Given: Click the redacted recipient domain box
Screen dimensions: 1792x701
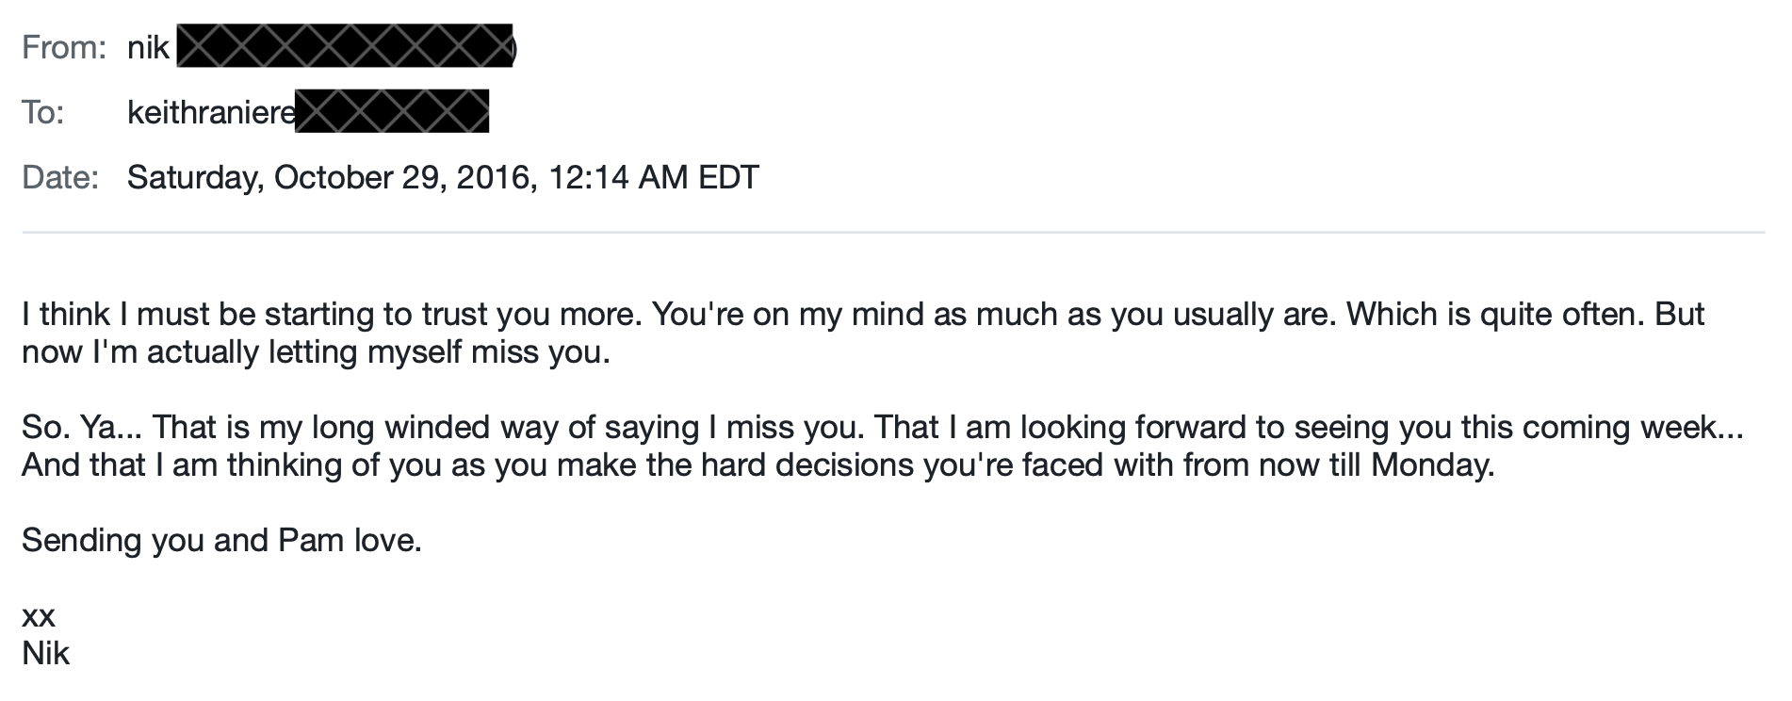Looking at the screenshot, I should click(x=392, y=111).
